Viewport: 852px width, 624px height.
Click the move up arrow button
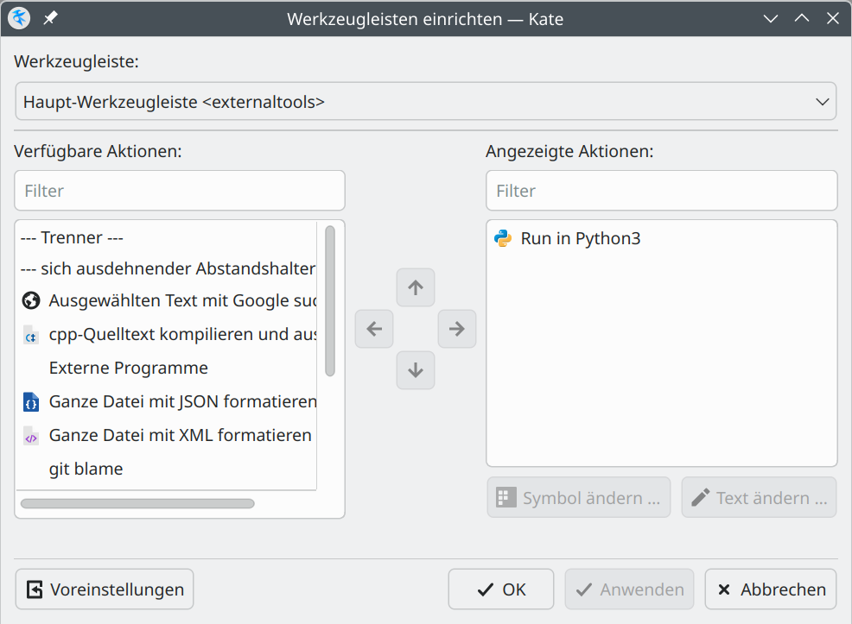[416, 287]
